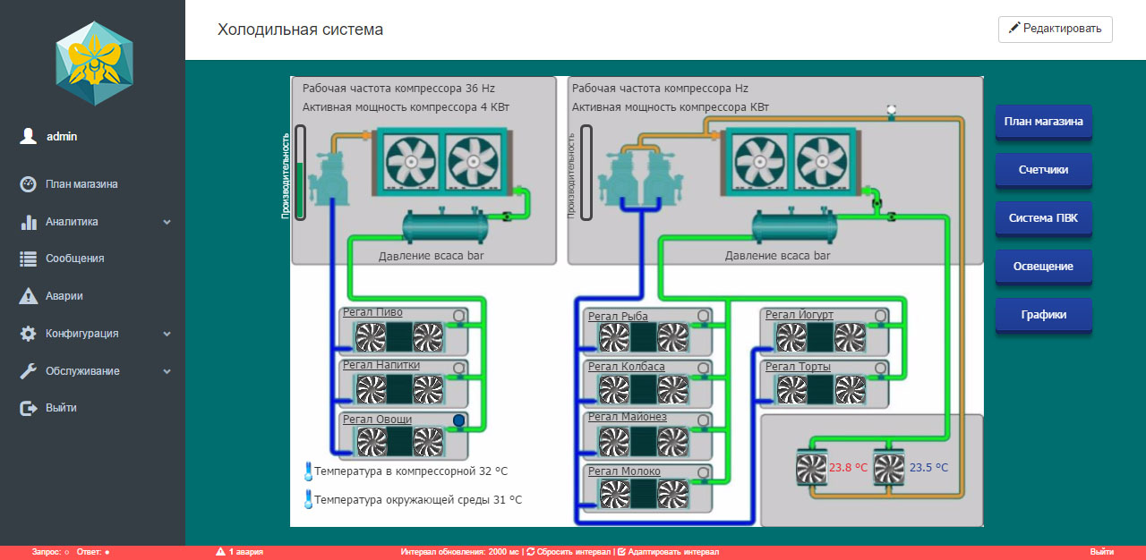Click the thermometer icon for ambient temperature
Viewport: 1146px width, 560px height.
pos(308,499)
